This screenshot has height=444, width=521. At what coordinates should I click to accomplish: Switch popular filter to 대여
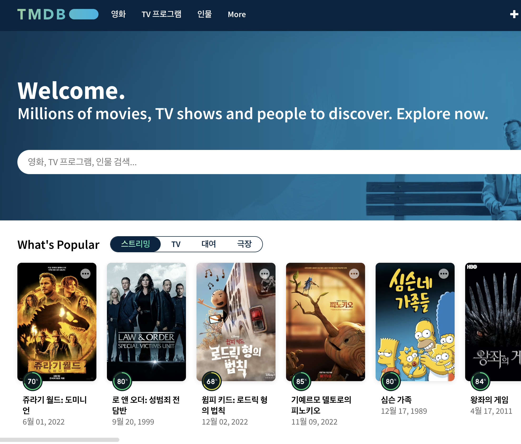click(208, 244)
